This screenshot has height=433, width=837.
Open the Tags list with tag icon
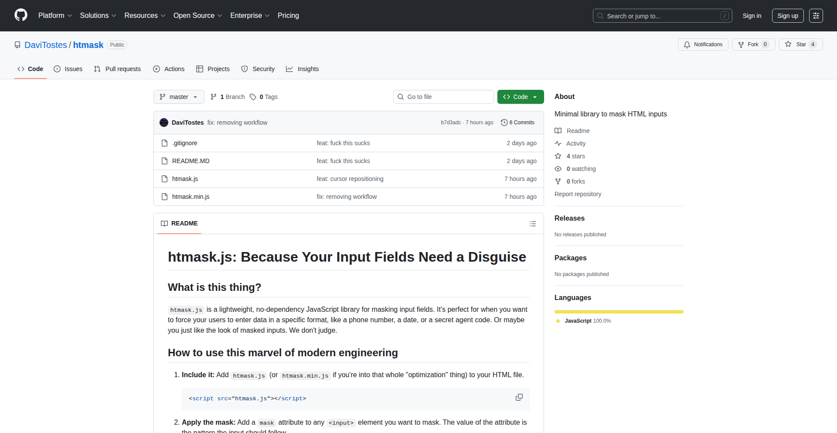264,97
